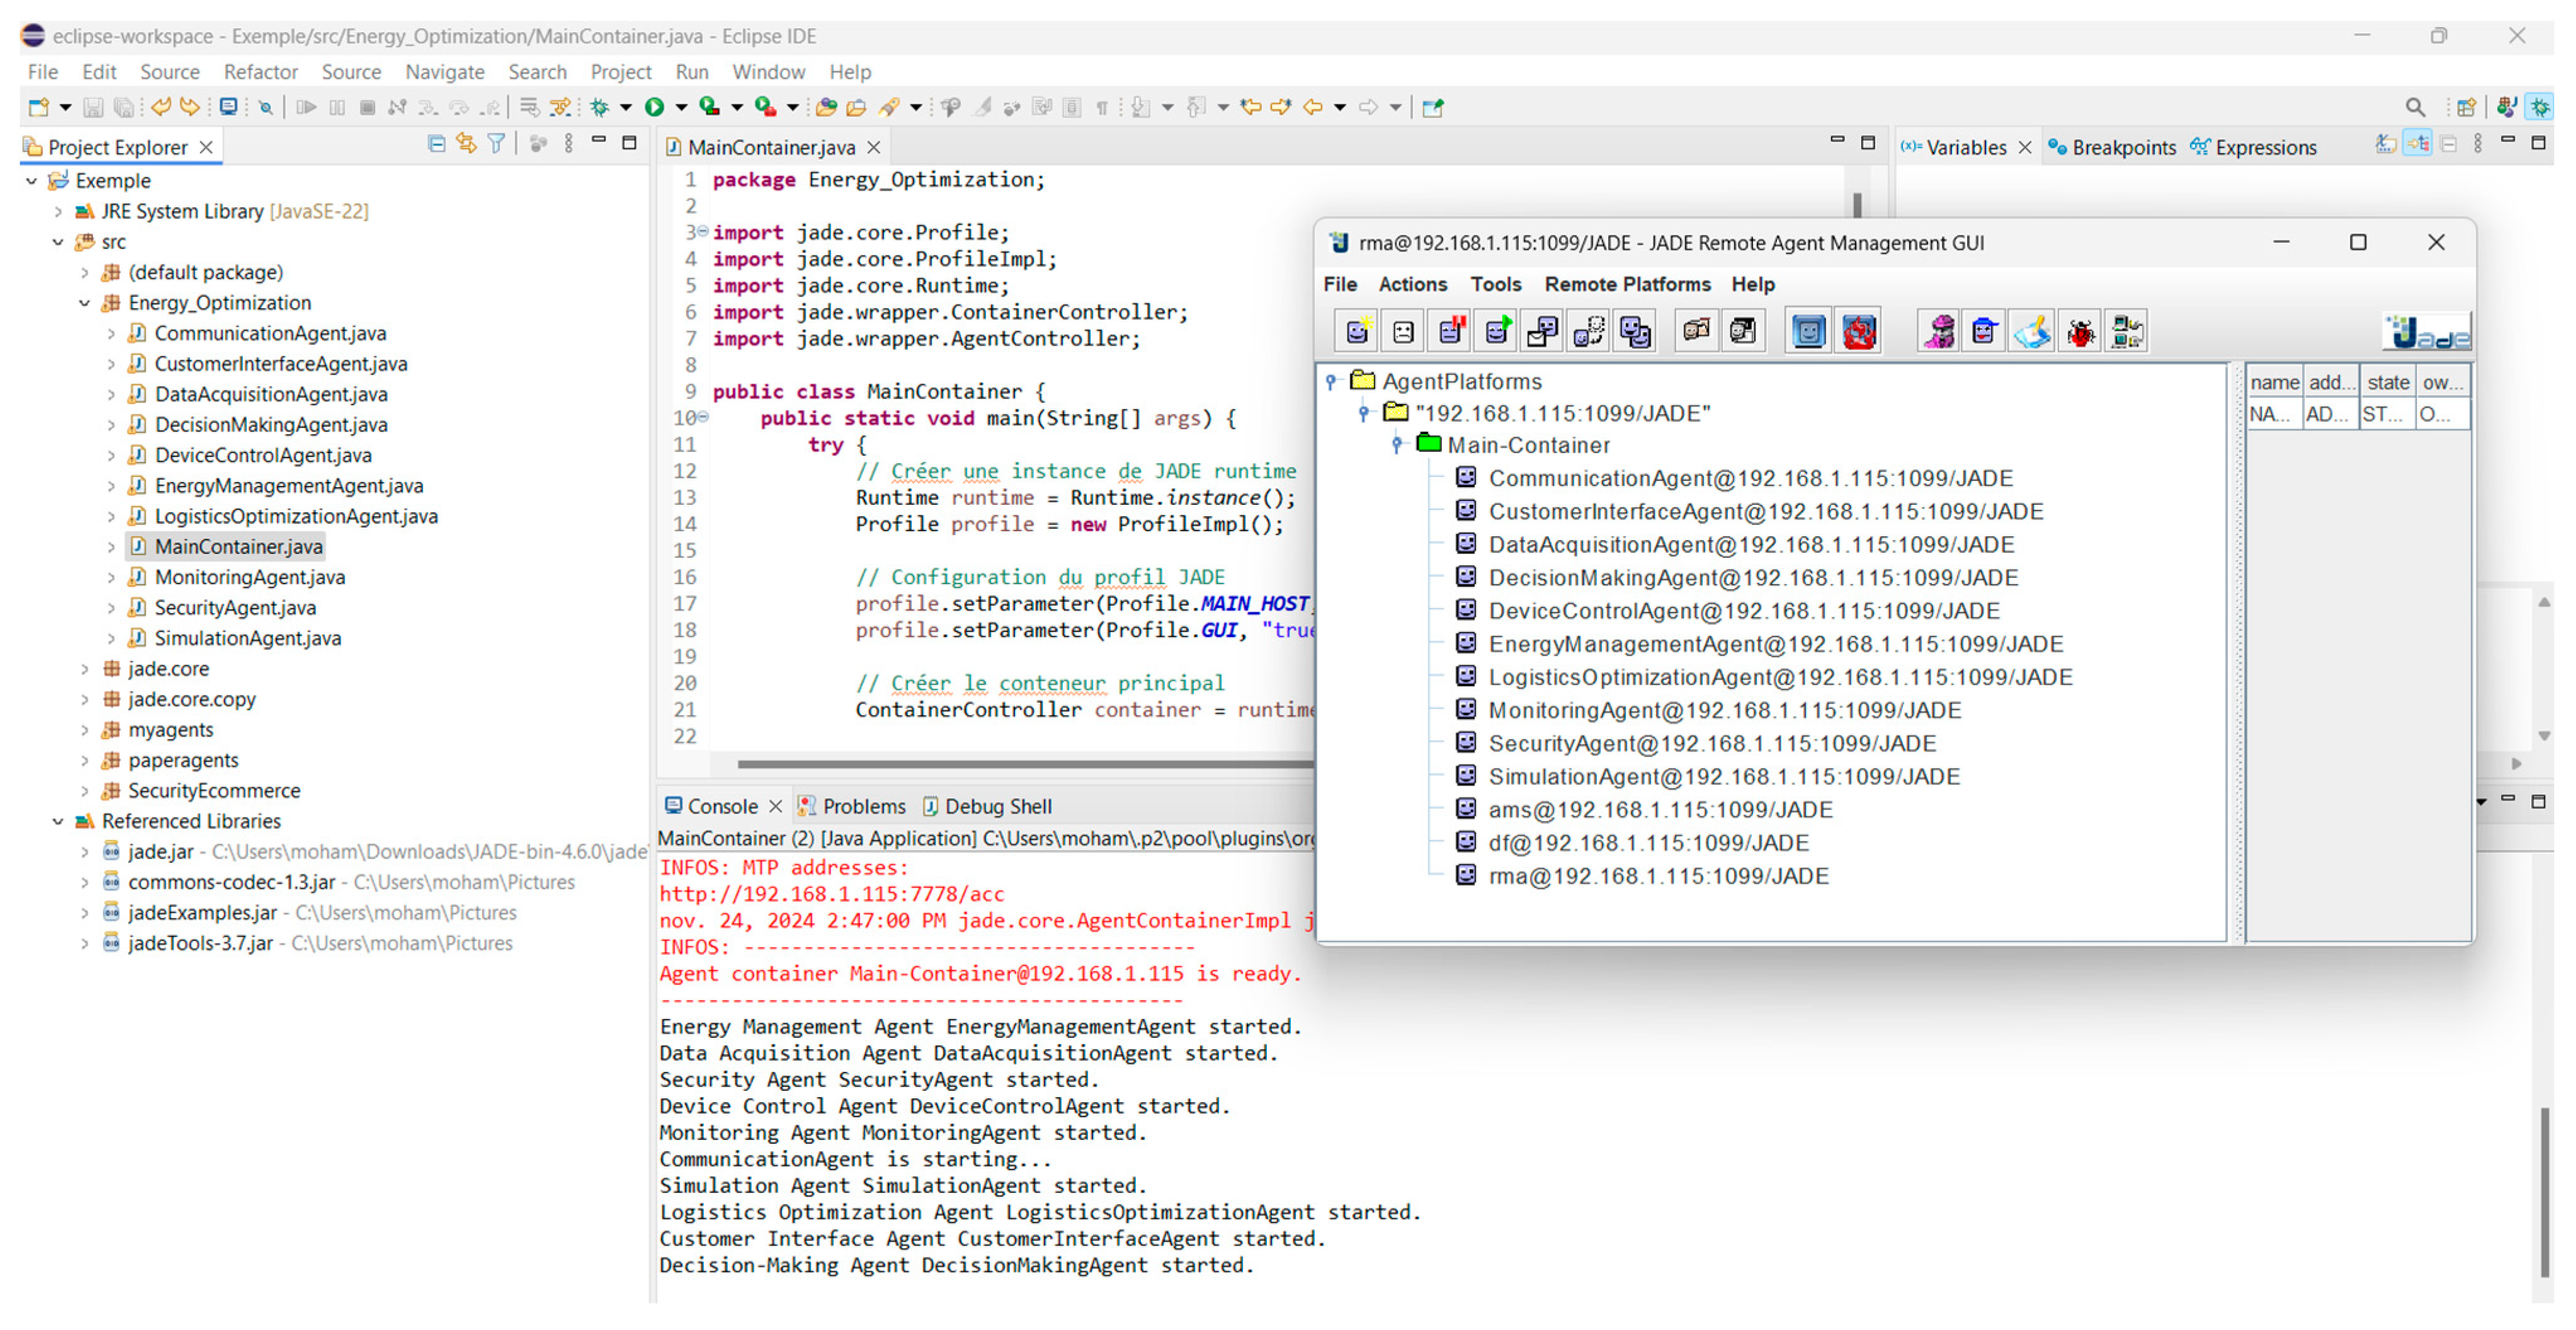Viewport: 2576px width, 1330px height.
Task: Open the Project Explorer filter funnel icon
Action: pos(496,144)
